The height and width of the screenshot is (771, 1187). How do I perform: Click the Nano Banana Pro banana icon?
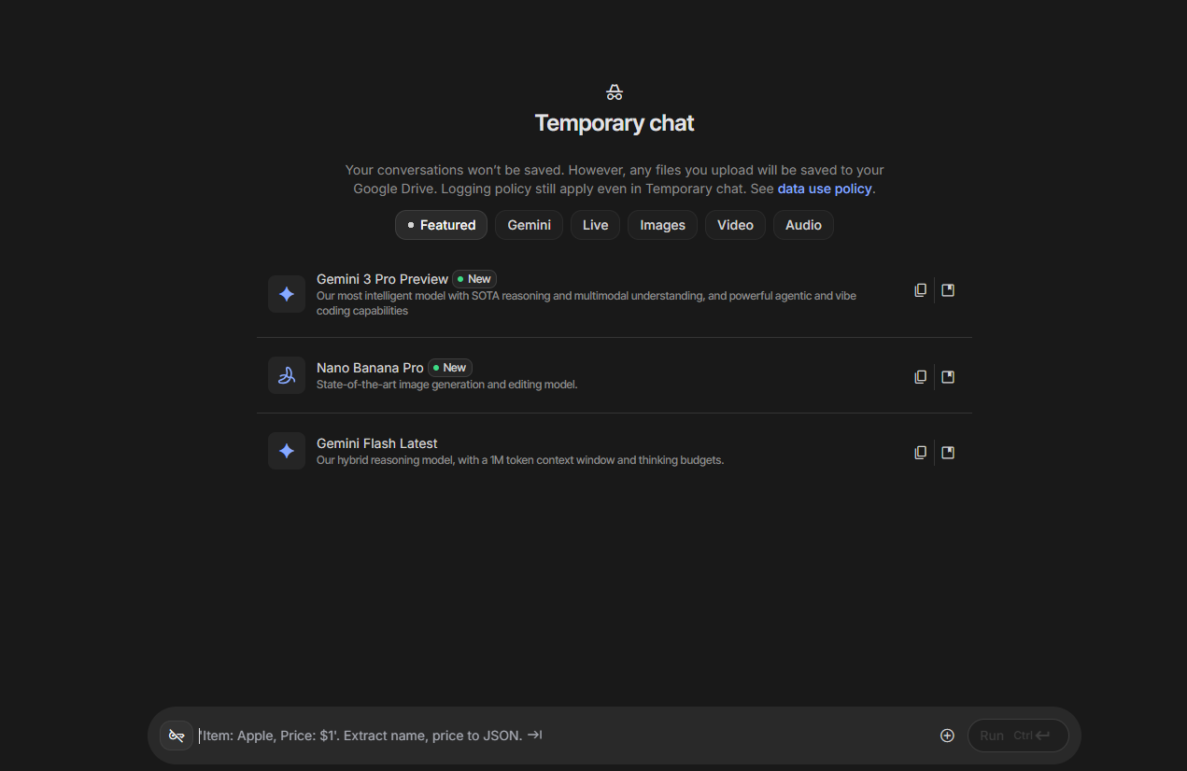tap(287, 375)
